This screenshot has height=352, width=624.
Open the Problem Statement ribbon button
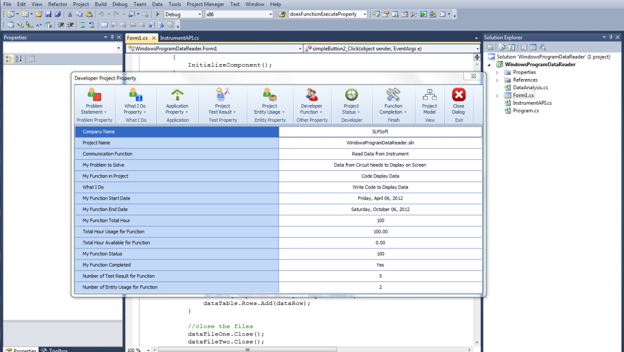pyautogui.click(x=94, y=101)
